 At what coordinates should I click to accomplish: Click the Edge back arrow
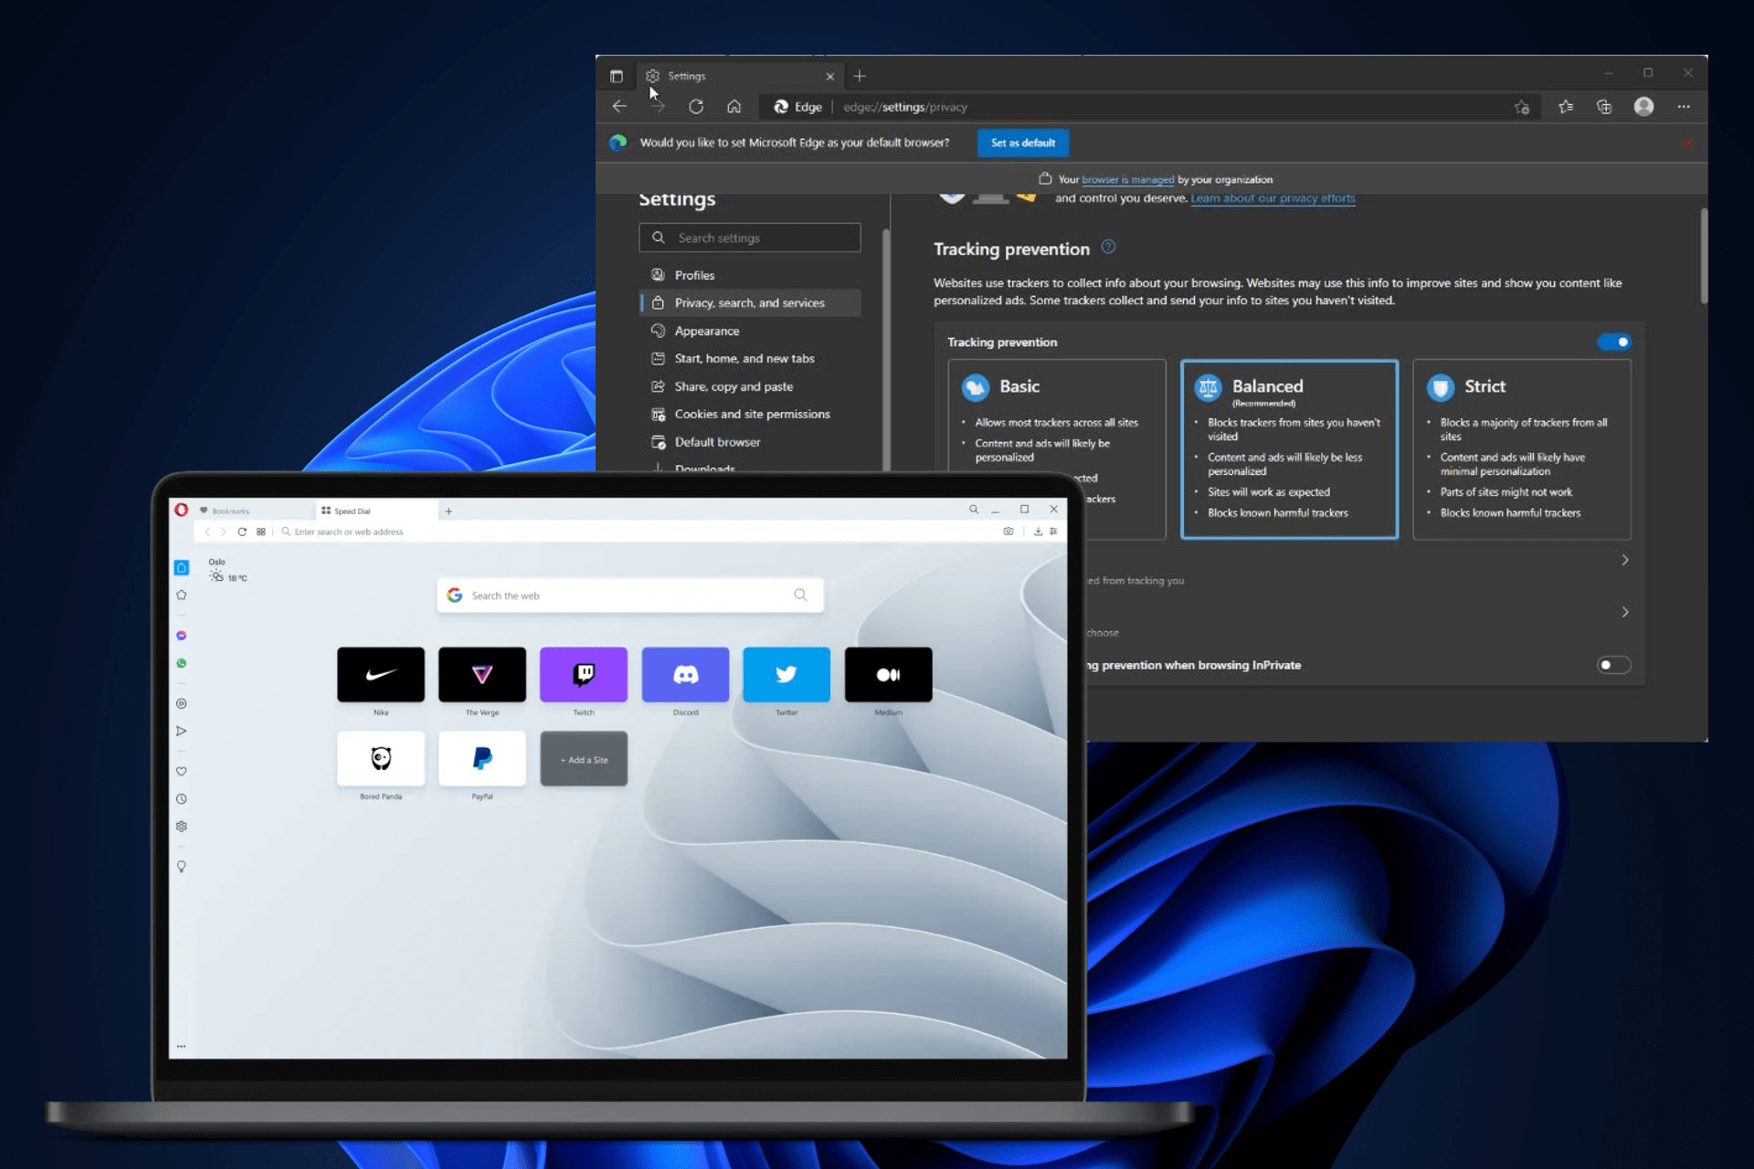619,107
